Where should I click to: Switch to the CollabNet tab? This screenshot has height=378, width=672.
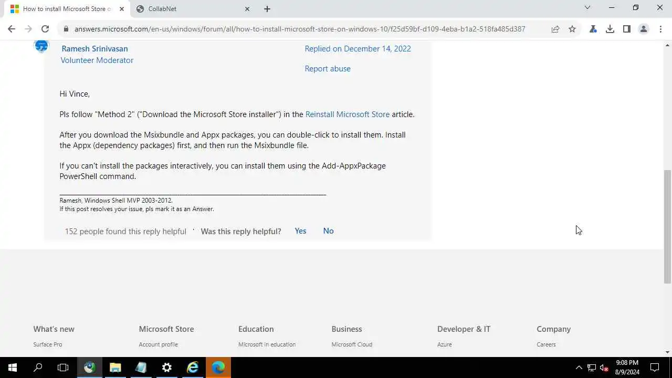pyautogui.click(x=193, y=9)
